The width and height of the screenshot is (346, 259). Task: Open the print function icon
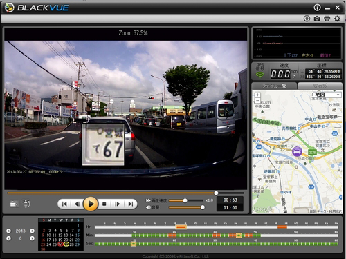327,19
